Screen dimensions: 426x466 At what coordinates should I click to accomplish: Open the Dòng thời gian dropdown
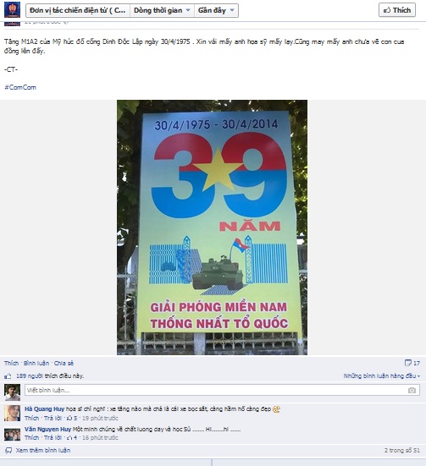(162, 10)
